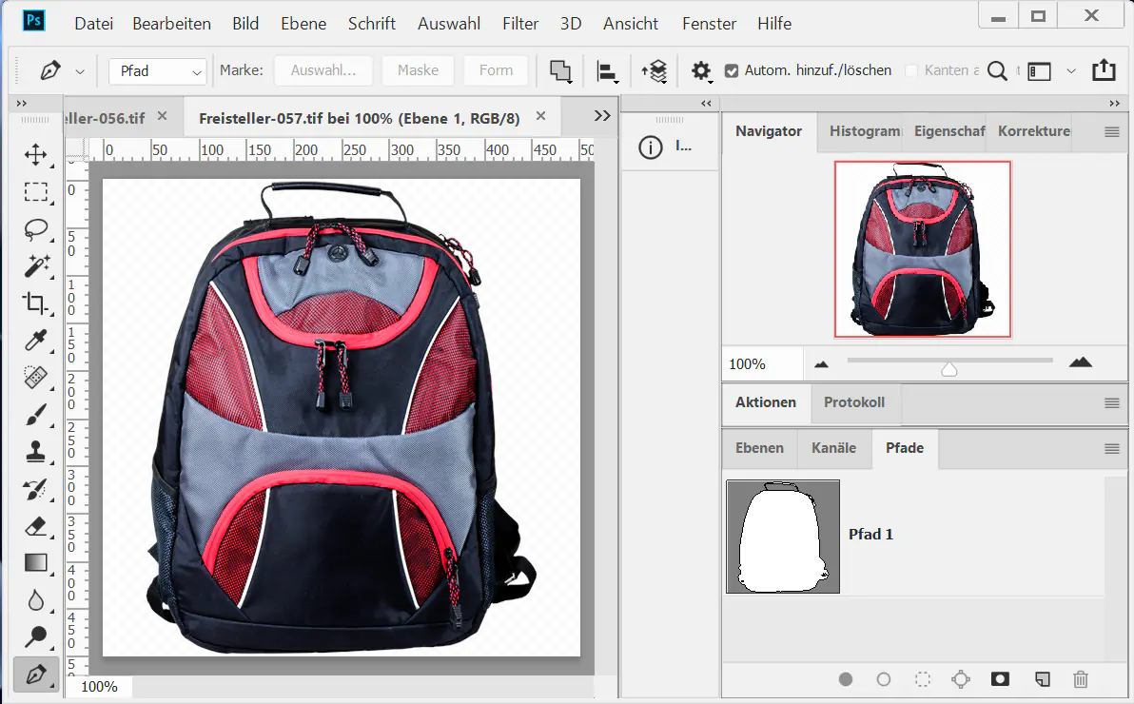The image size is (1134, 704).
Task: Adjust the Navigator zoom slider
Action: (x=948, y=369)
